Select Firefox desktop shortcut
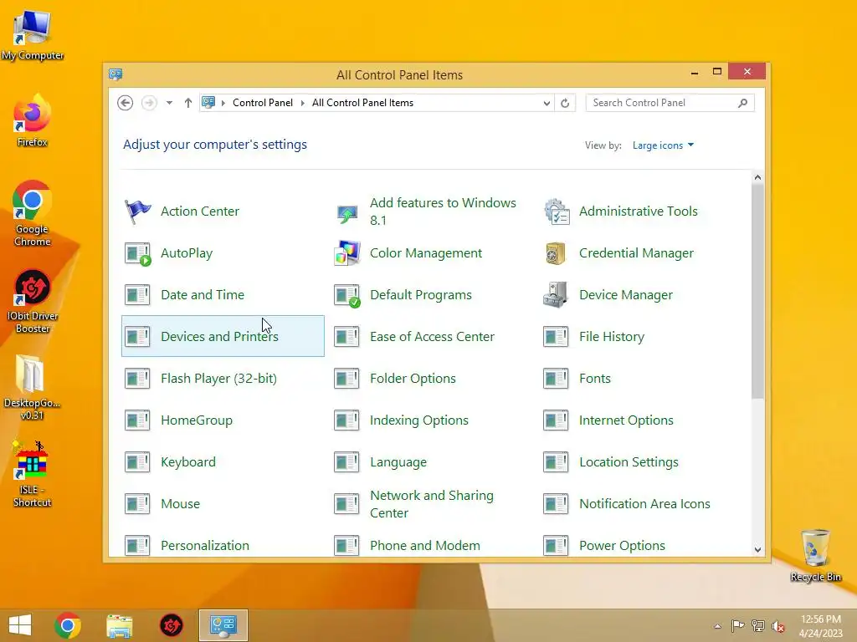The image size is (857, 642). pyautogui.click(x=33, y=120)
